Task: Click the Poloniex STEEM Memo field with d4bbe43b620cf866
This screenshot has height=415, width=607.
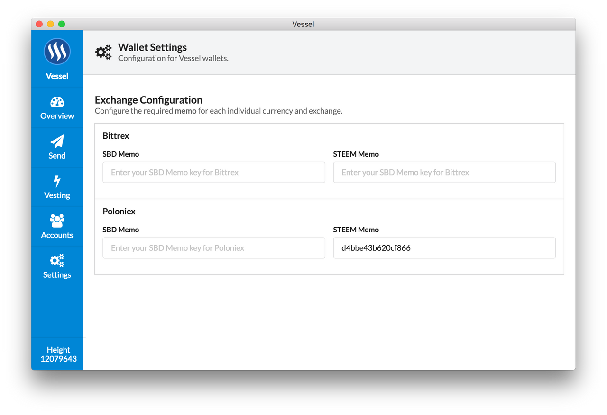Action: [444, 248]
